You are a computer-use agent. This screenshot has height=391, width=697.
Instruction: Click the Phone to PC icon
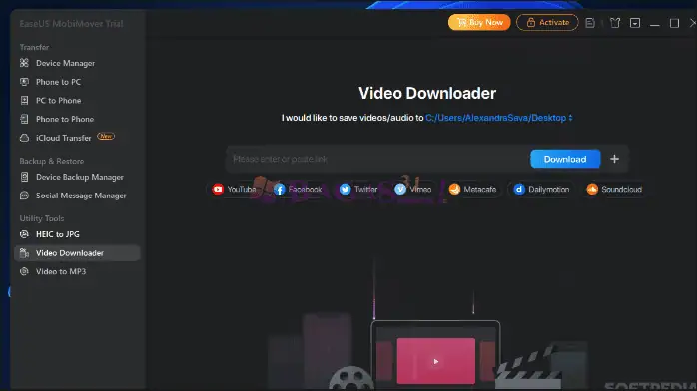(x=24, y=82)
